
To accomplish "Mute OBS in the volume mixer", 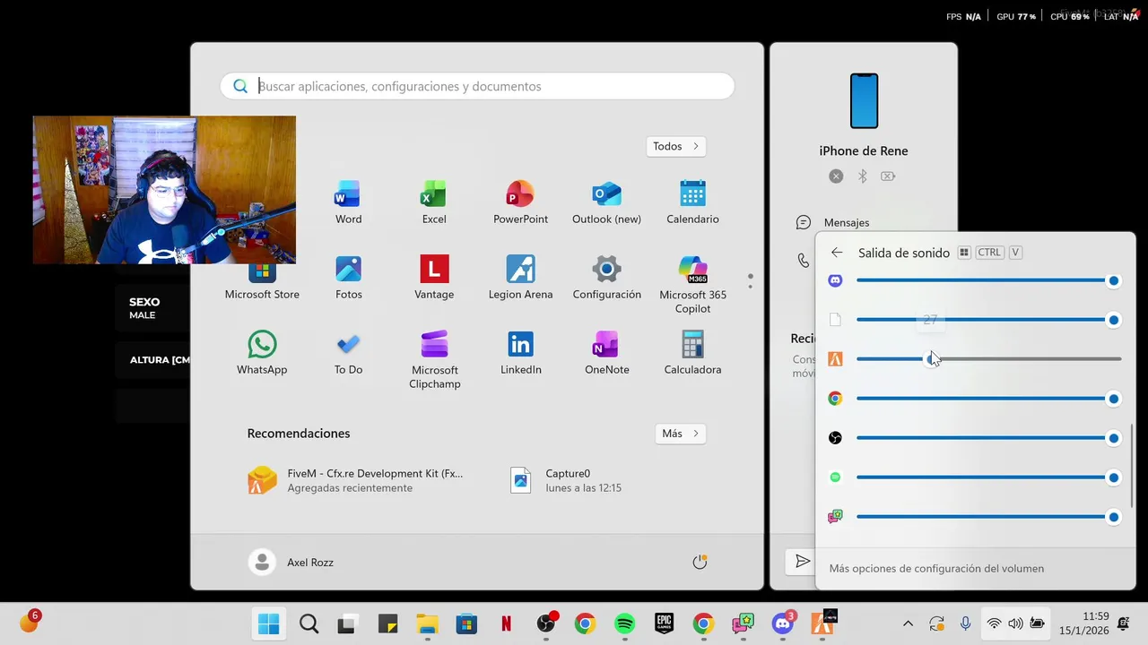I will tap(835, 438).
